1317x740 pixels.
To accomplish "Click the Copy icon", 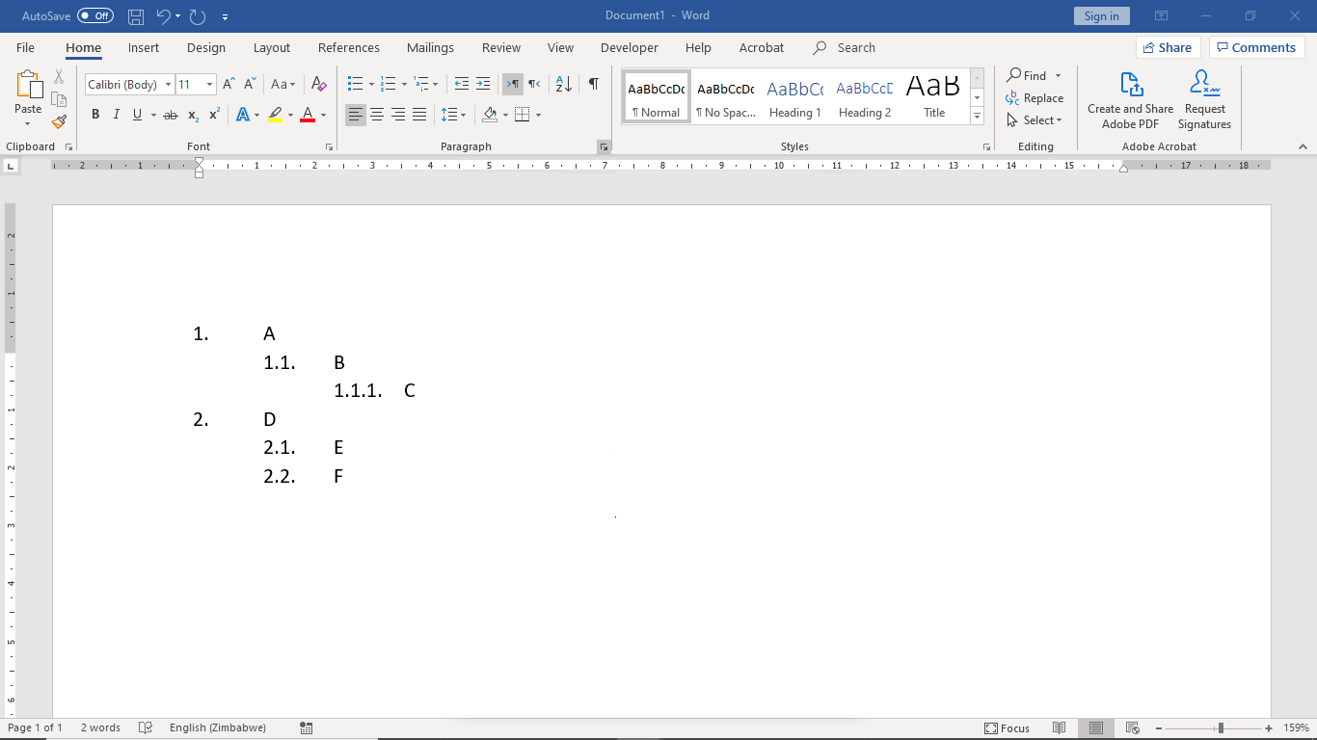I will (x=59, y=99).
